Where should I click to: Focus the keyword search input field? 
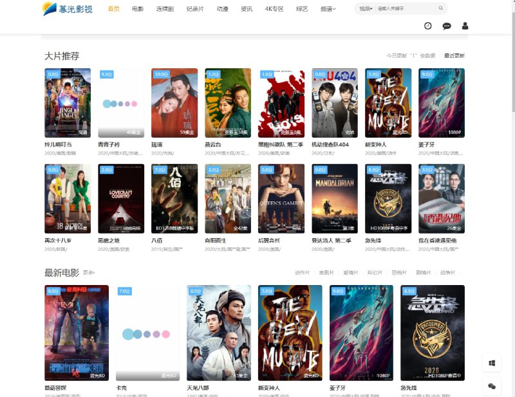406,8
